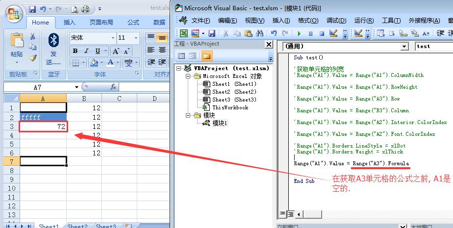The image size is (453, 228).
Task: Click View Code icon in project panel
Action: [181, 56]
